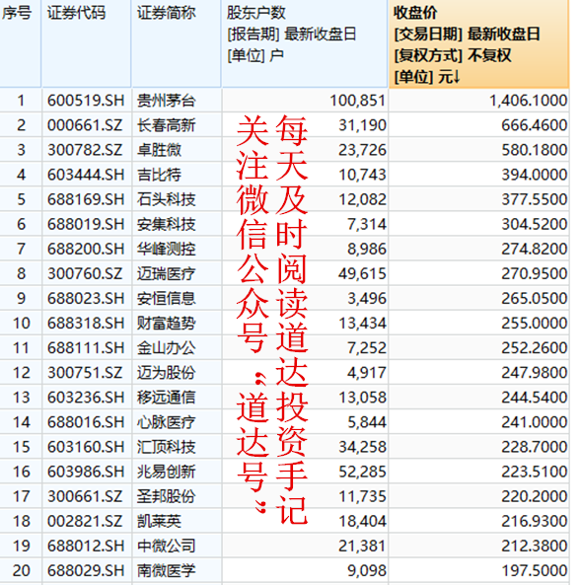Select stock code 688023.SH
The height and width of the screenshot is (585, 580).
[86, 299]
